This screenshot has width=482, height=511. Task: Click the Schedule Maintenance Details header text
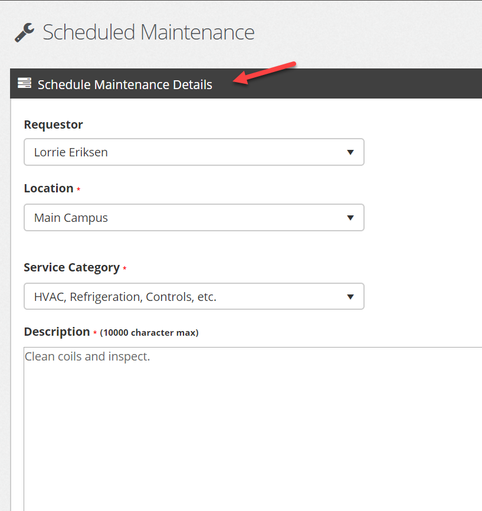tap(125, 85)
